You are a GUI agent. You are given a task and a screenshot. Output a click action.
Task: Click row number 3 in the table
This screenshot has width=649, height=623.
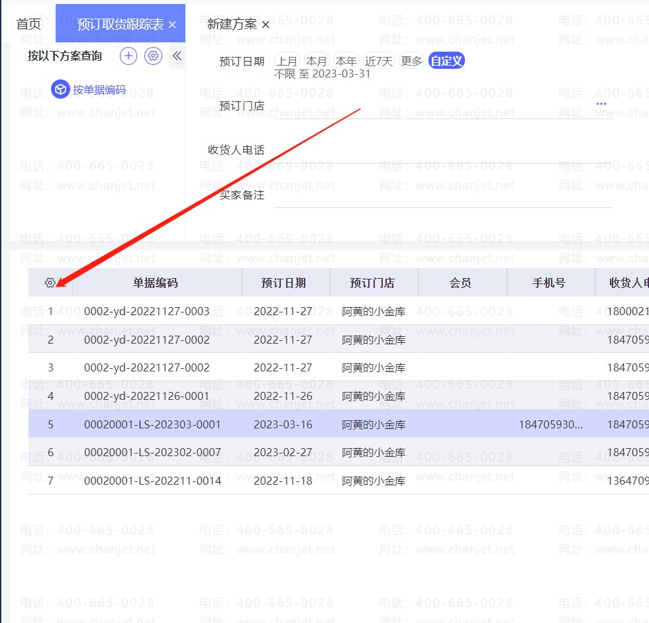tap(50, 367)
